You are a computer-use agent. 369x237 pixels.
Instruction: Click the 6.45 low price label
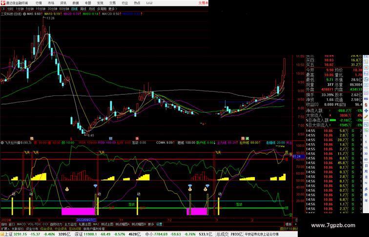click(91, 135)
